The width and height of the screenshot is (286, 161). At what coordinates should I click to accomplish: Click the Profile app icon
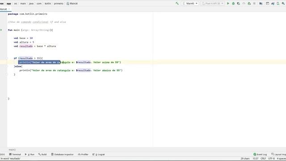[244, 4]
